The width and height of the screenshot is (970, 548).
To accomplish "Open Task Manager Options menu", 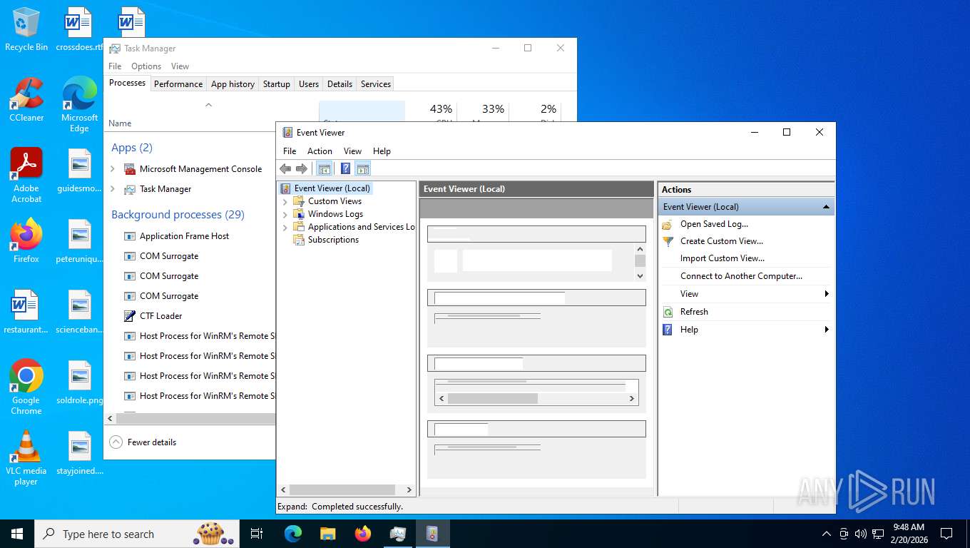I will pyautogui.click(x=146, y=66).
